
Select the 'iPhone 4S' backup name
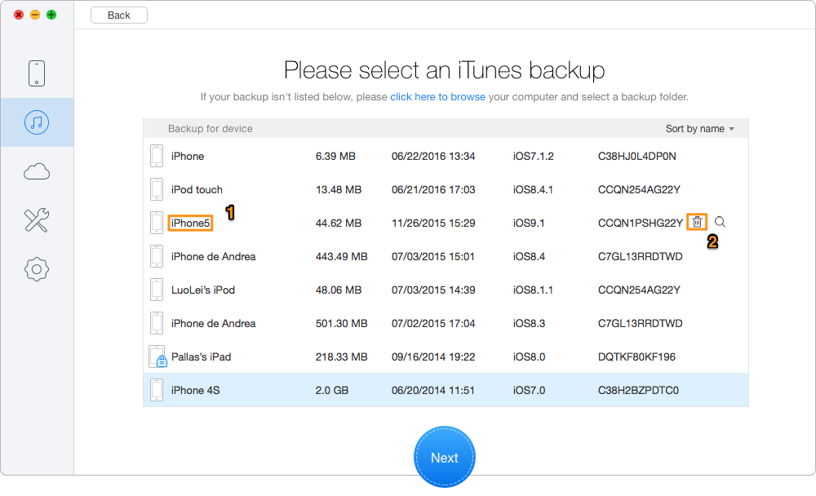(195, 390)
